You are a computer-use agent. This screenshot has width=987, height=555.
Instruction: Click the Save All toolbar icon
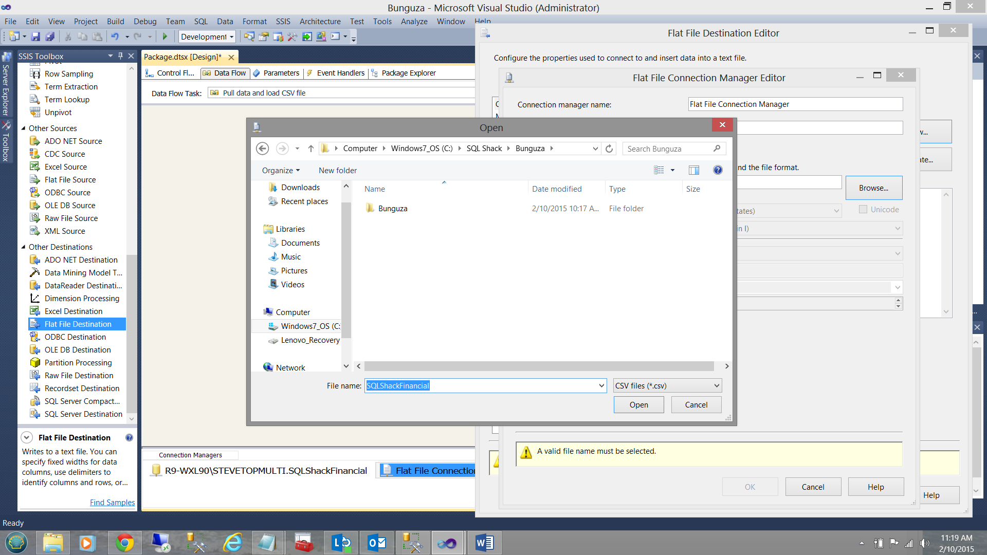coord(50,36)
